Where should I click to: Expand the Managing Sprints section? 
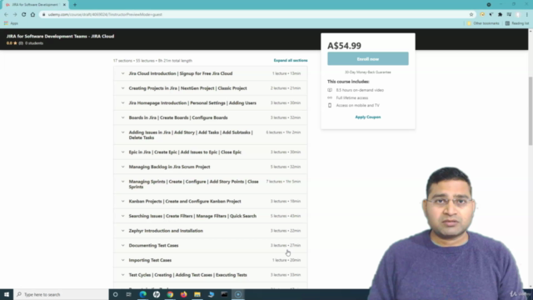point(211,184)
